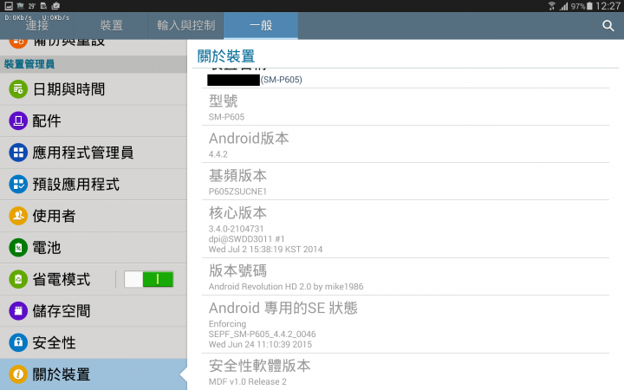Tap the 基頻版本 P605ZSUCNE1 row

(x=405, y=181)
